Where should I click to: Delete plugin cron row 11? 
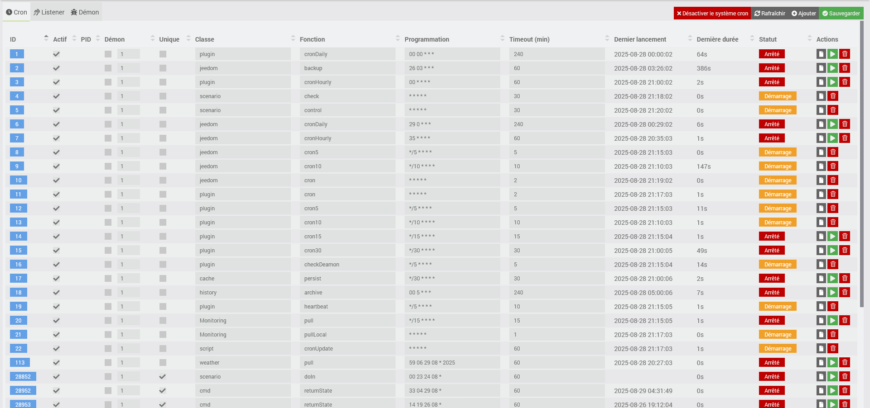(833, 195)
